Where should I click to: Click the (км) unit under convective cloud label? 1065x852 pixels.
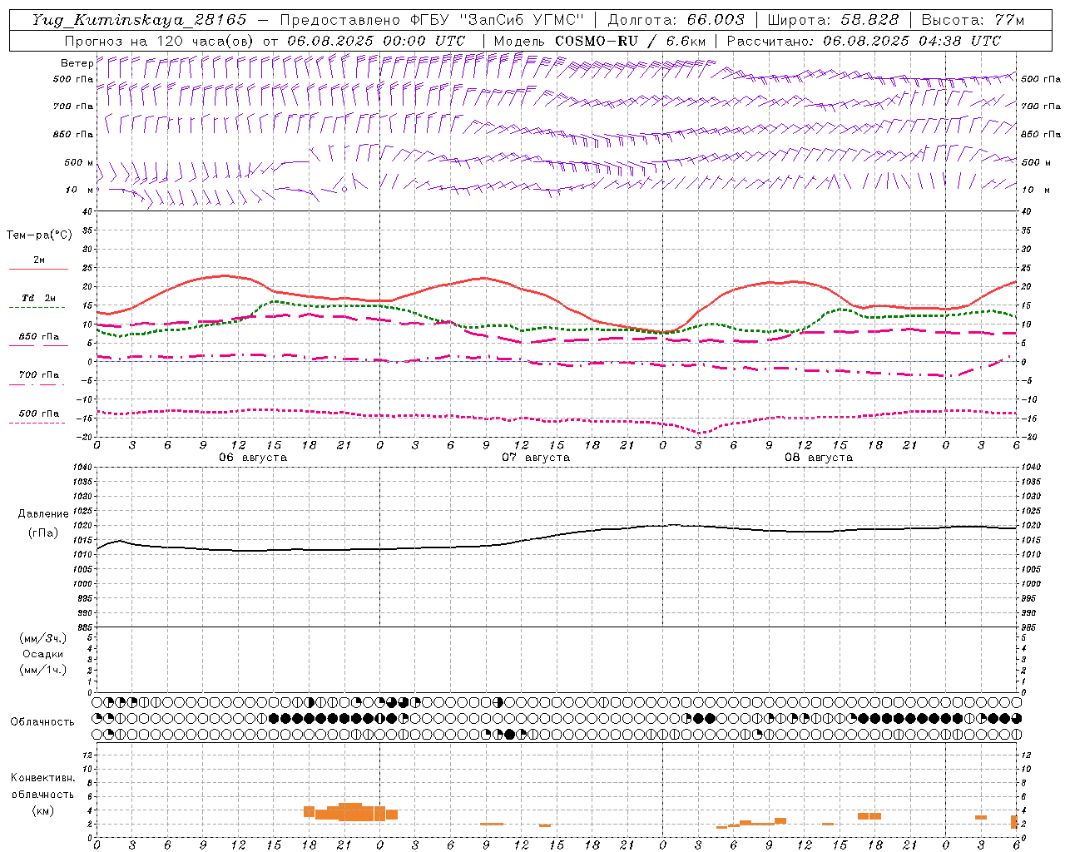(43, 810)
